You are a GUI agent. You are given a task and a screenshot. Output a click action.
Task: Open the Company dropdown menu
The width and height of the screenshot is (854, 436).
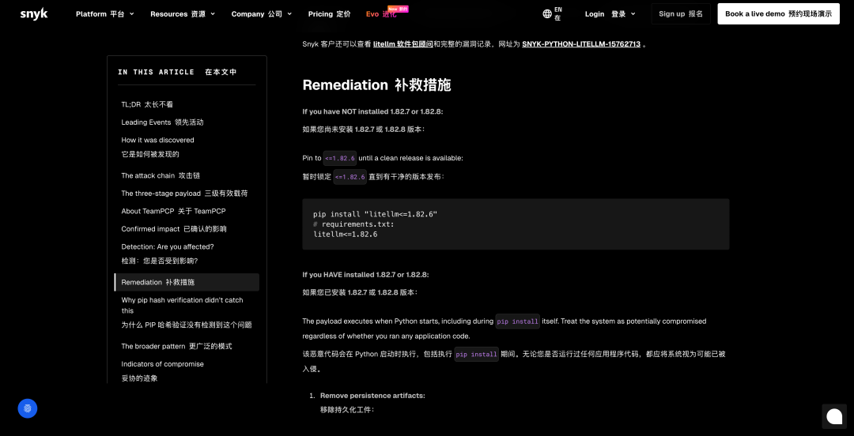pyautogui.click(x=261, y=14)
